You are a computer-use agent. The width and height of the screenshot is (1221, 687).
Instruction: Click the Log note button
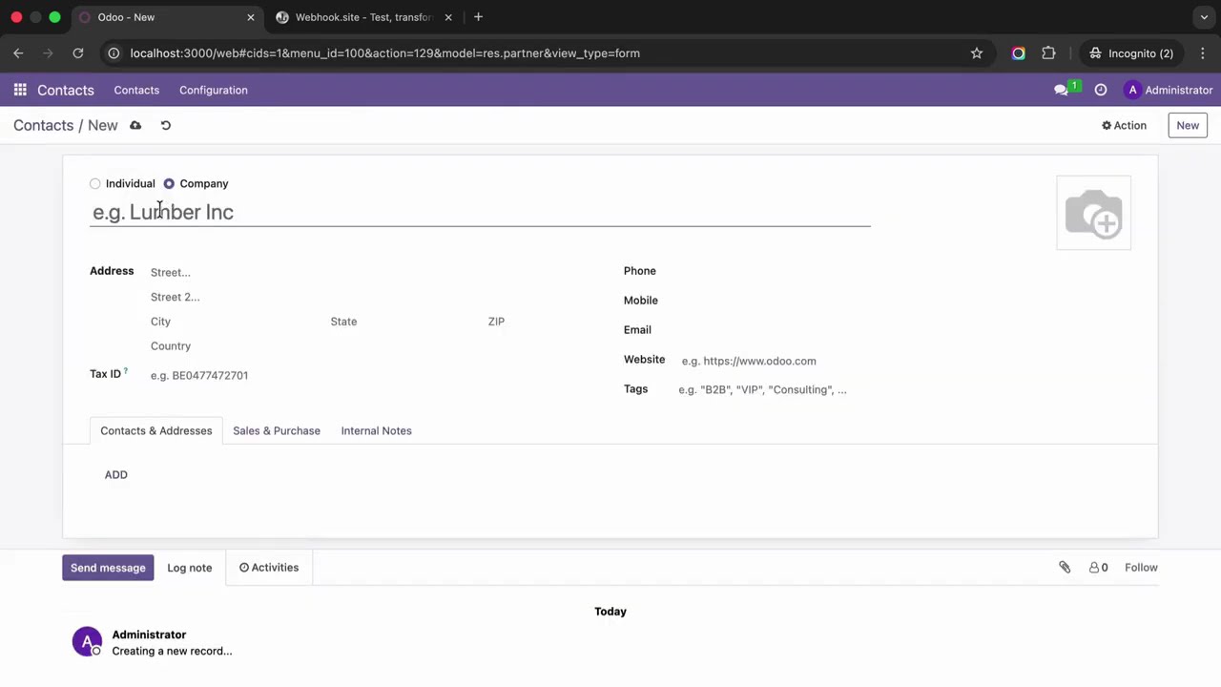[190, 568]
